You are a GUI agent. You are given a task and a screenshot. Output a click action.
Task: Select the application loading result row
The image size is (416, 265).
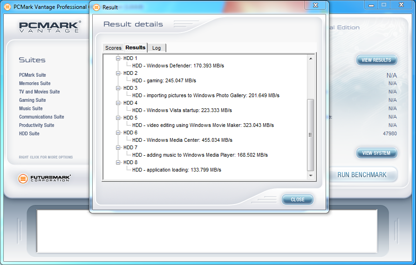coord(177,170)
